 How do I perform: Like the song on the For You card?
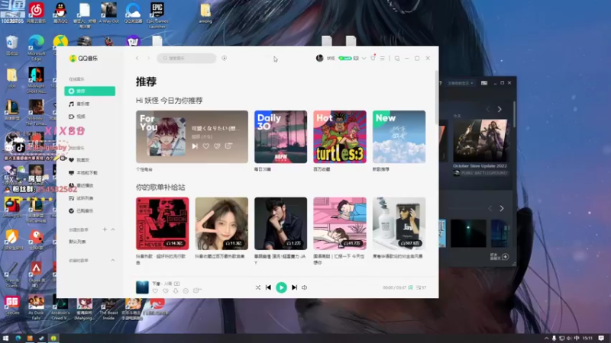point(205,146)
